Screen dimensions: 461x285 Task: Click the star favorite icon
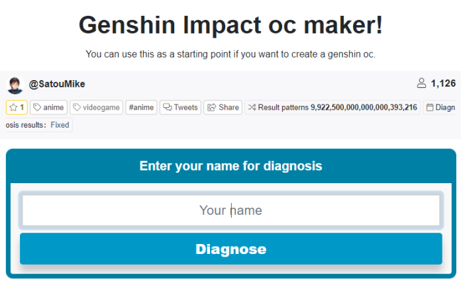click(13, 107)
